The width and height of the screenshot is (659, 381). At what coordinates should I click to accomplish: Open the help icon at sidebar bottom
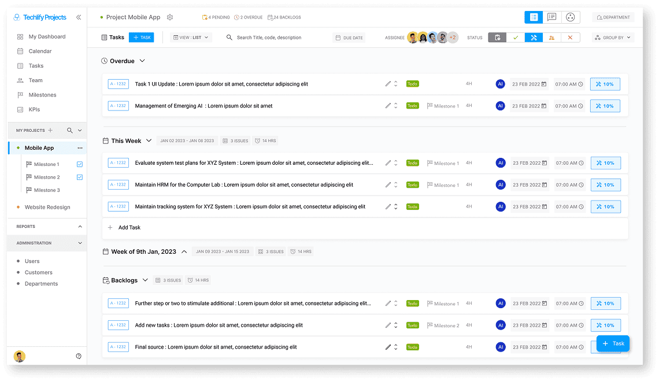79,356
